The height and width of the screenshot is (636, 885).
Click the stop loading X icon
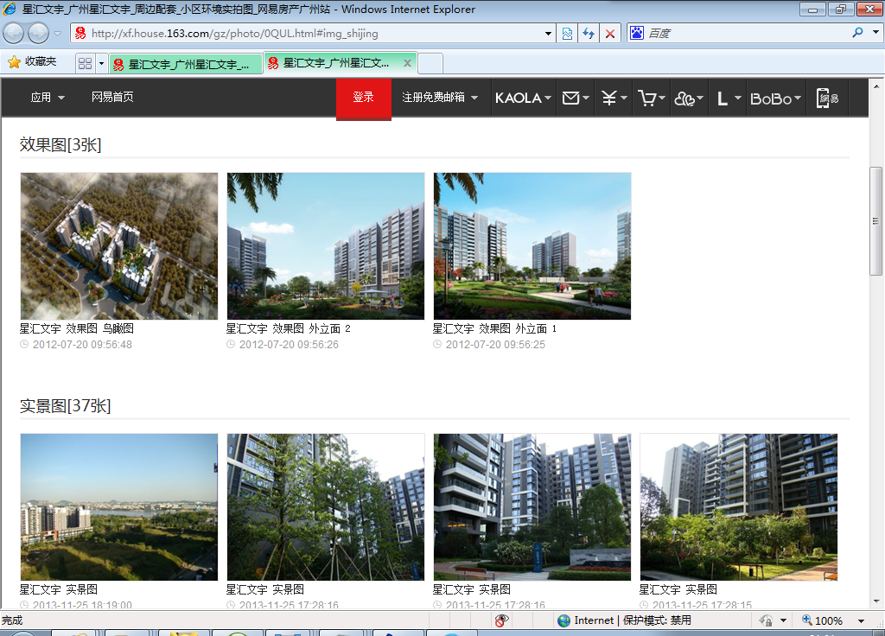pyautogui.click(x=610, y=34)
